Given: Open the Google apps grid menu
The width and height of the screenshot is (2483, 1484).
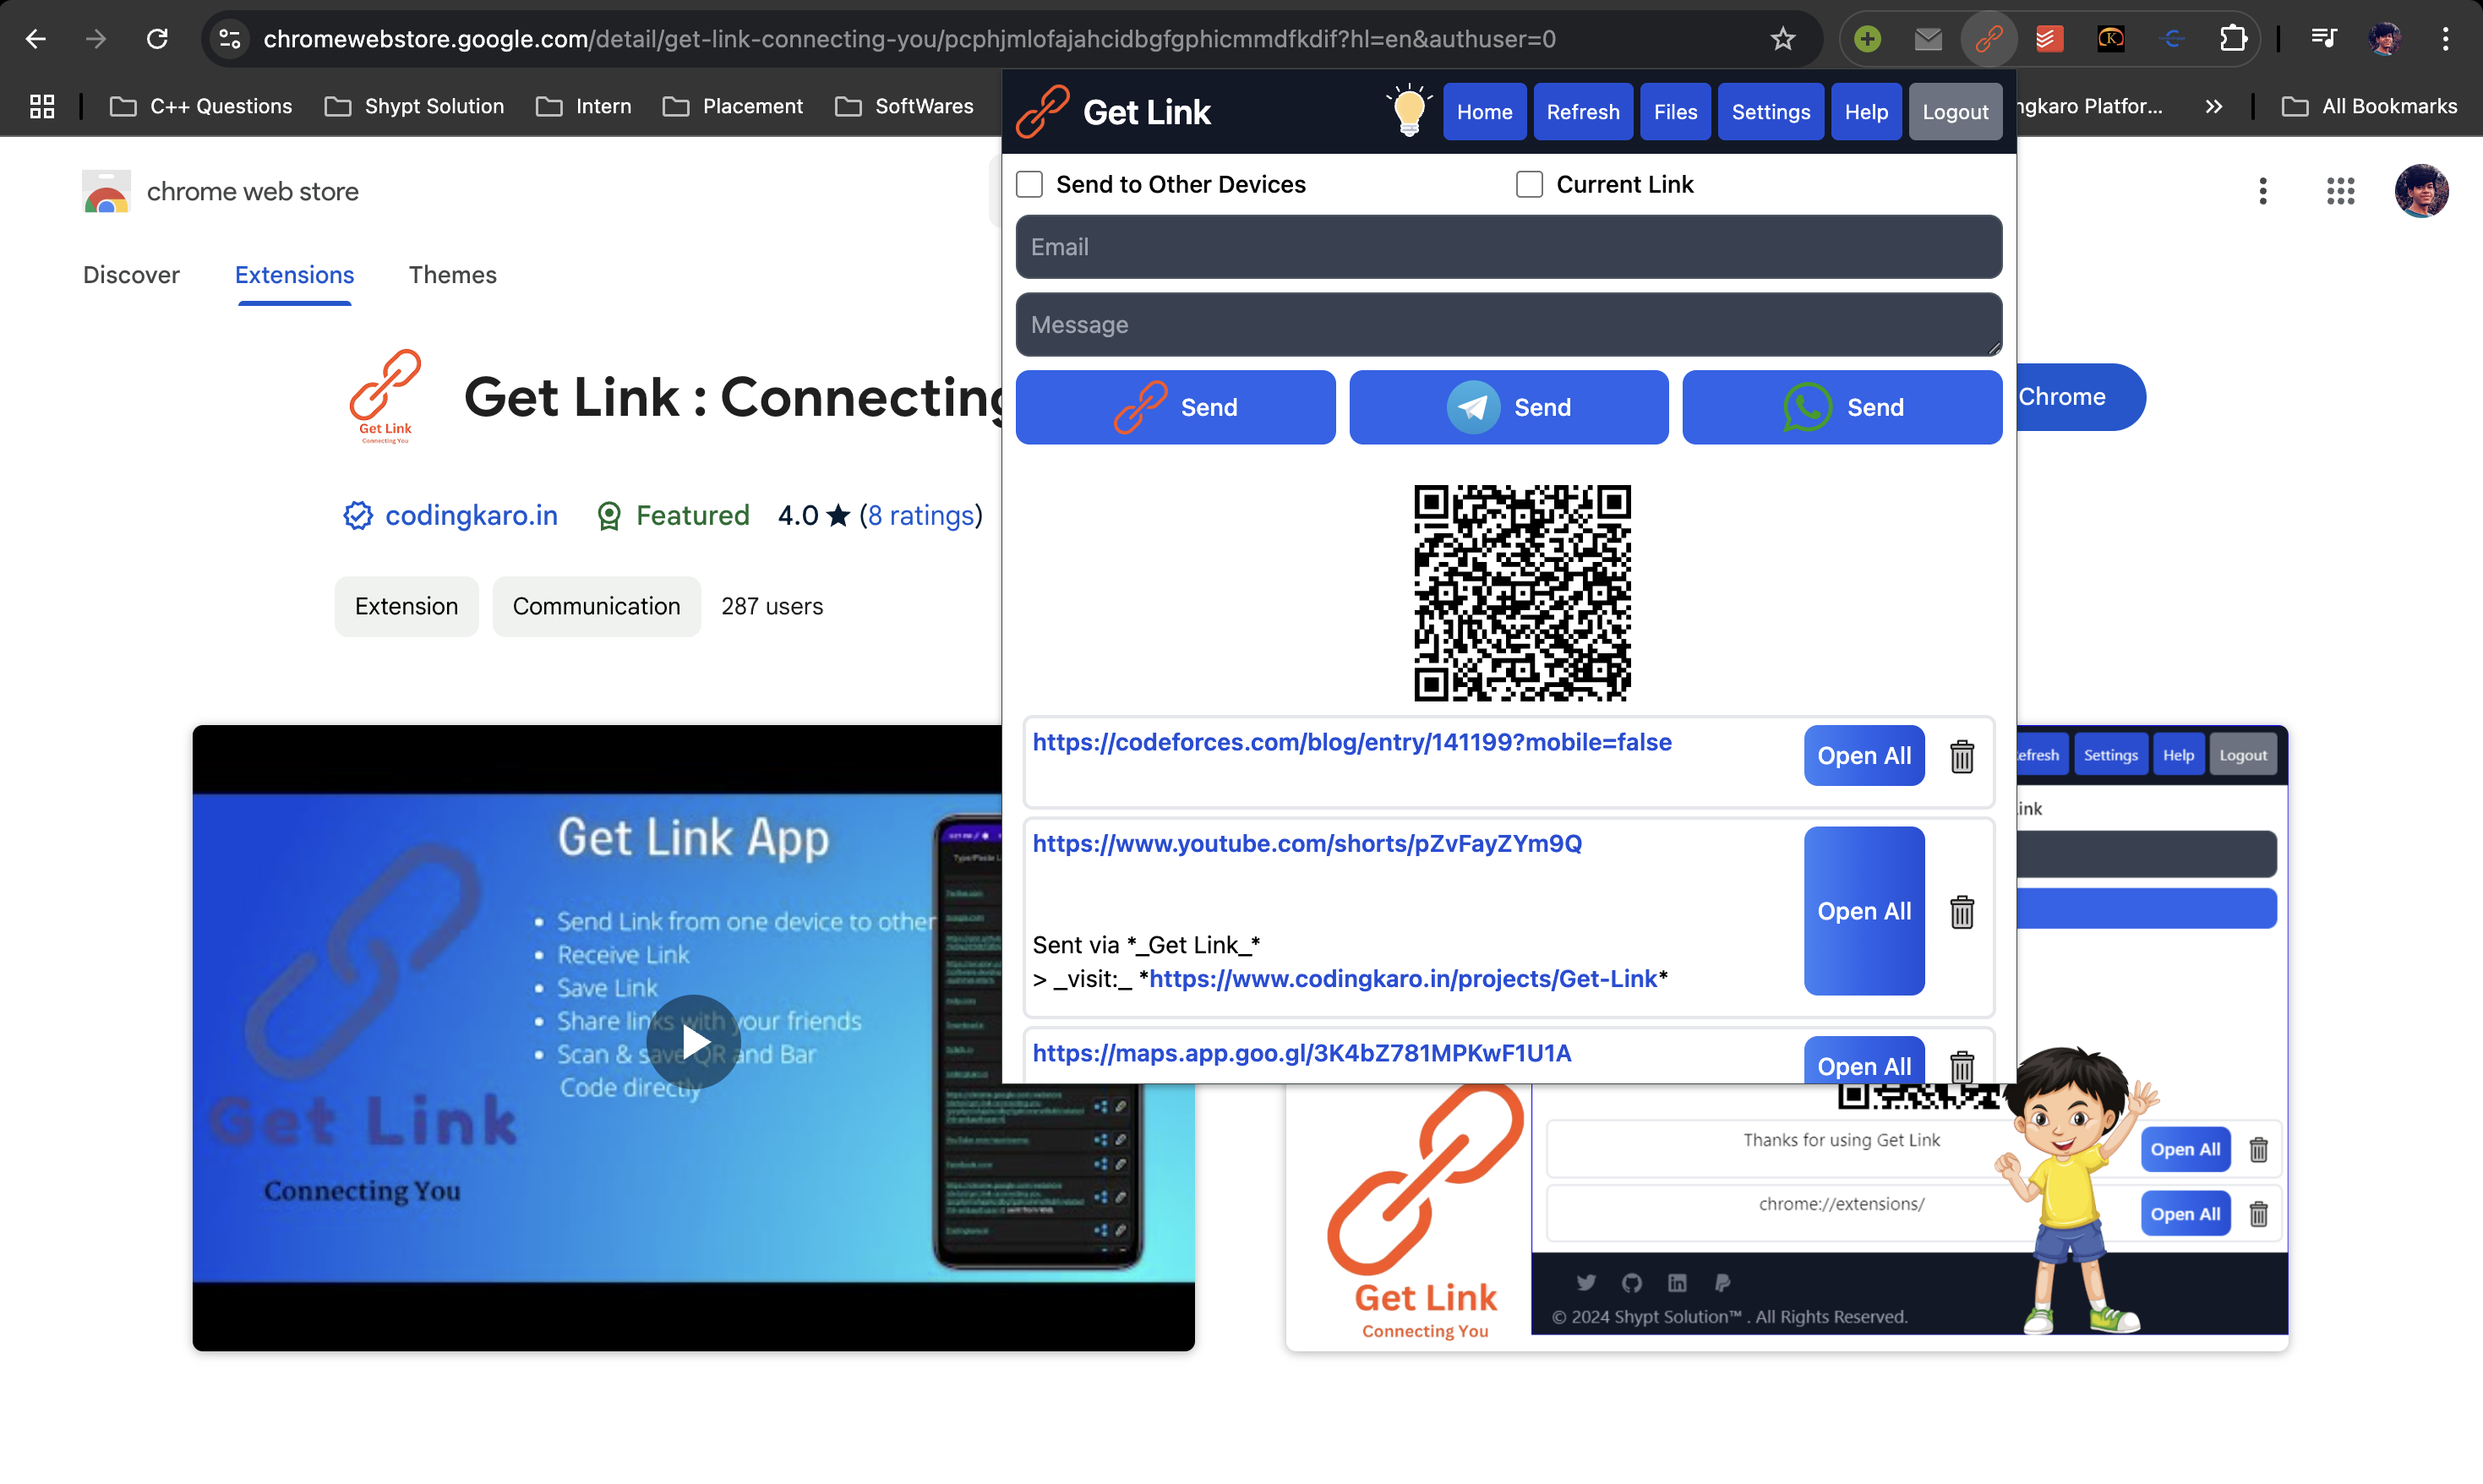Looking at the screenshot, I should [2340, 191].
